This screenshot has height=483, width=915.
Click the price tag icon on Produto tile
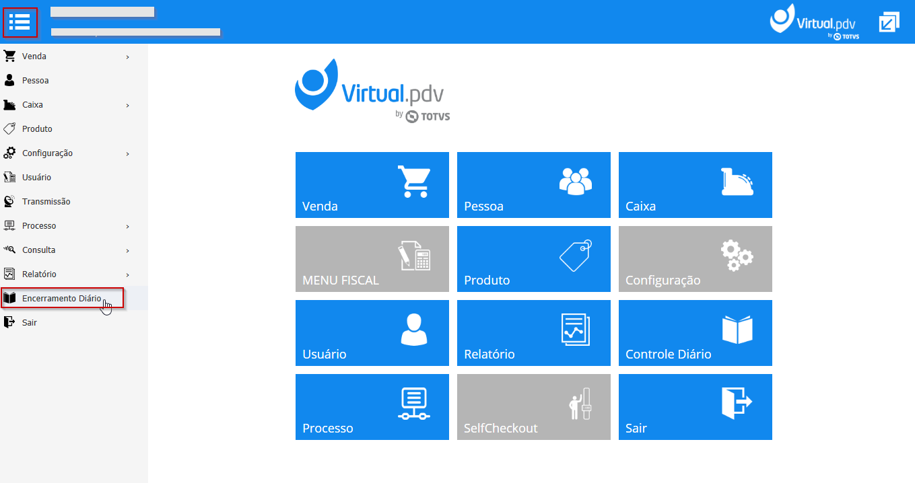pyautogui.click(x=576, y=256)
